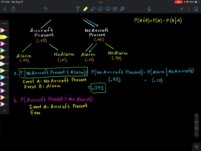Tap the multitasking three dots at top center
The image size is (201, 151).
click(100, 2)
